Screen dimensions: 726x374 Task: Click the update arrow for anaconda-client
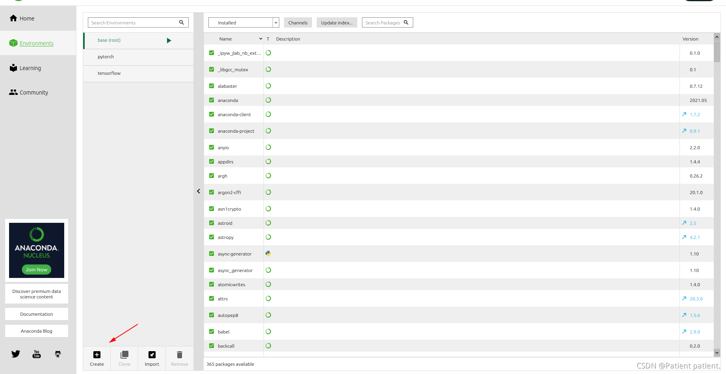(x=684, y=114)
